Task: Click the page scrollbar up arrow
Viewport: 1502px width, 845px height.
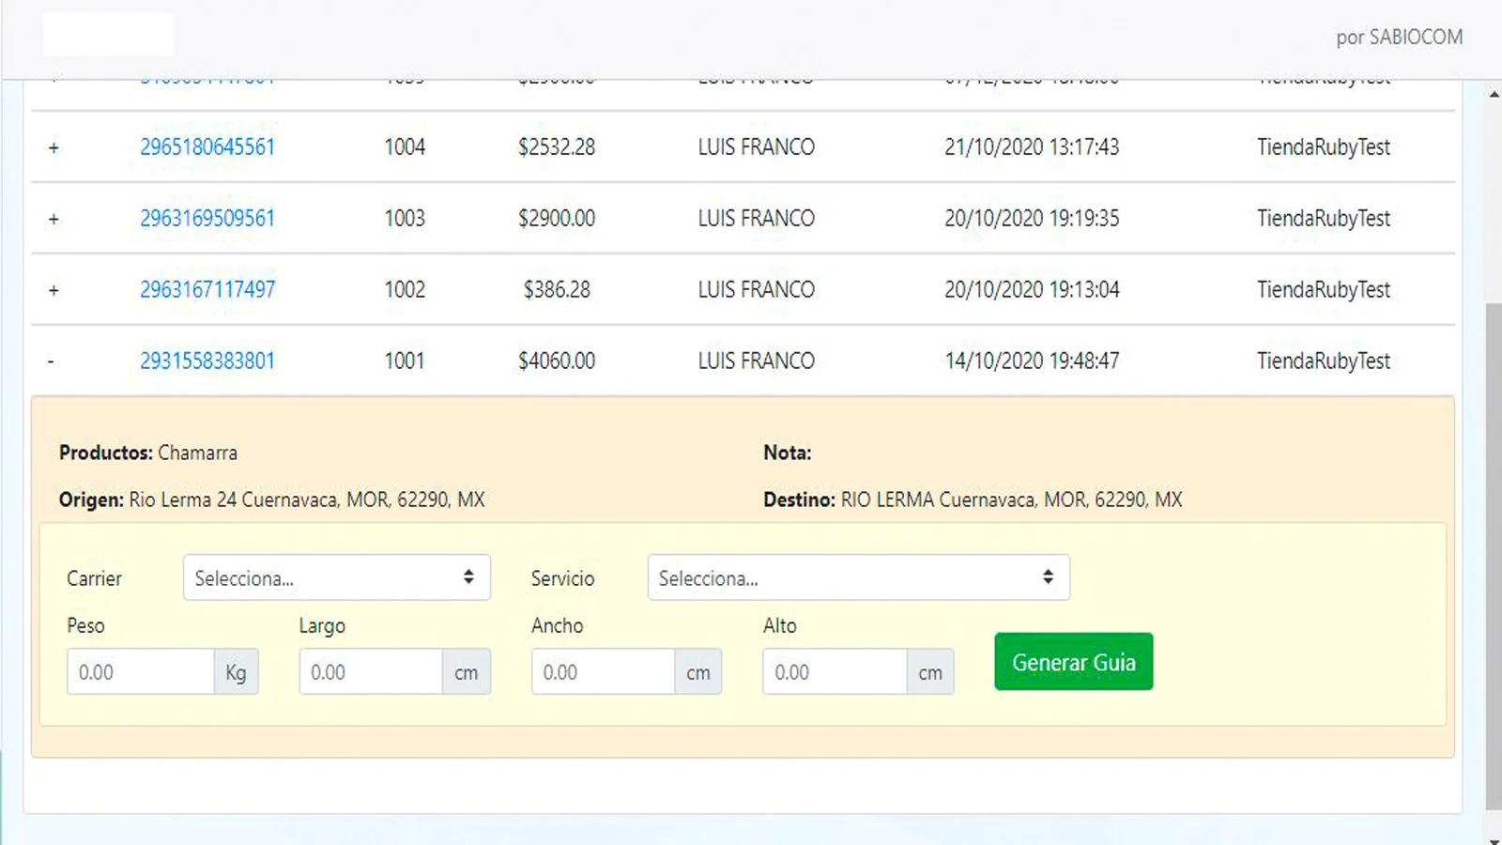Action: click(x=1494, y=94)
